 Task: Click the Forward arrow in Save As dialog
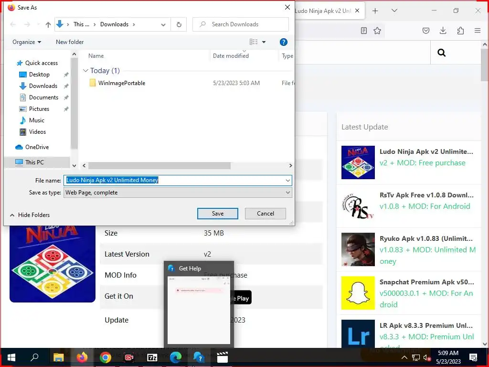tap(27, 24)
